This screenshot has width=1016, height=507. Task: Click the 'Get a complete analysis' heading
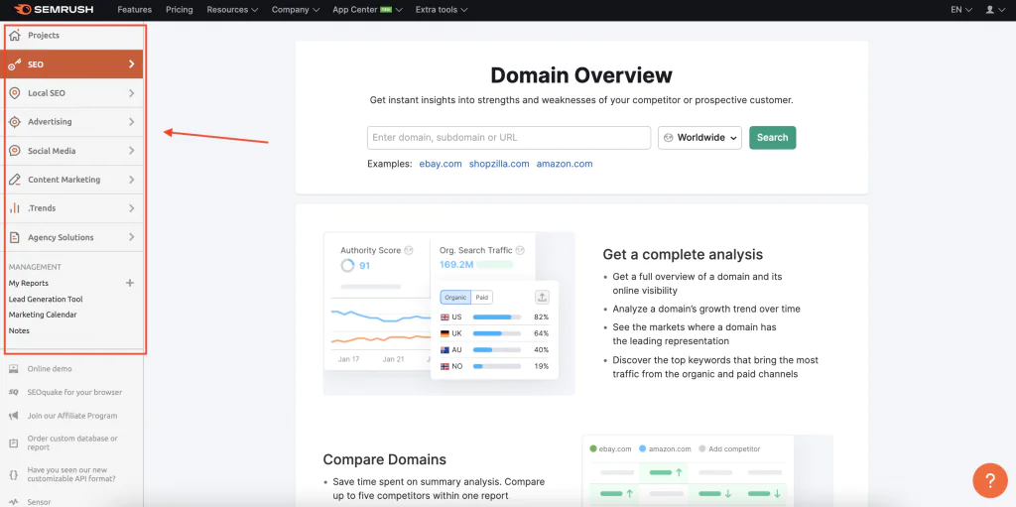683,254
